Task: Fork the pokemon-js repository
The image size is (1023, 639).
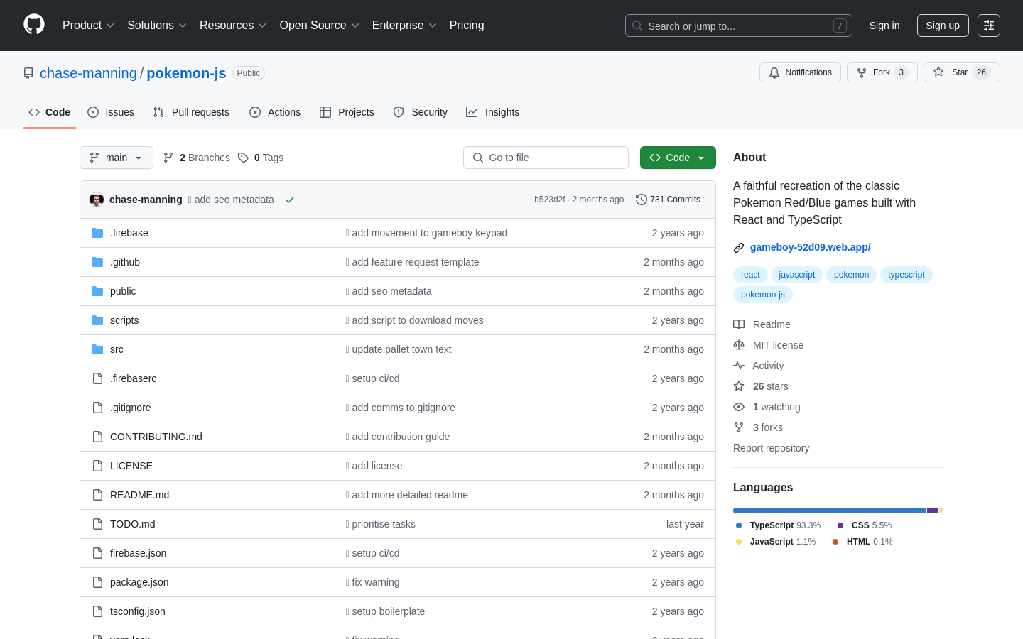Action: tap(882, 72)
